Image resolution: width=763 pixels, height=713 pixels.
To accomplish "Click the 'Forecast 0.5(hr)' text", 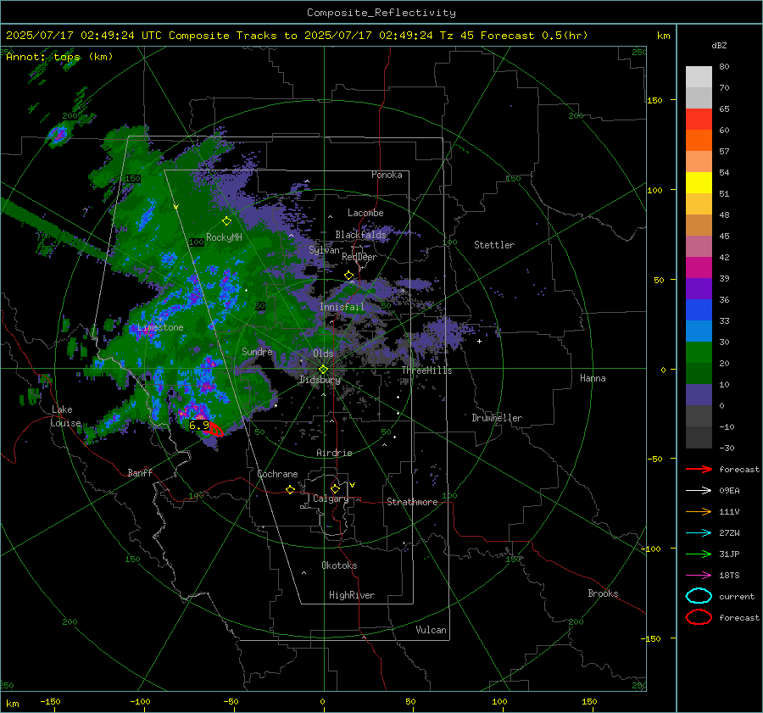I will point(534,36).
